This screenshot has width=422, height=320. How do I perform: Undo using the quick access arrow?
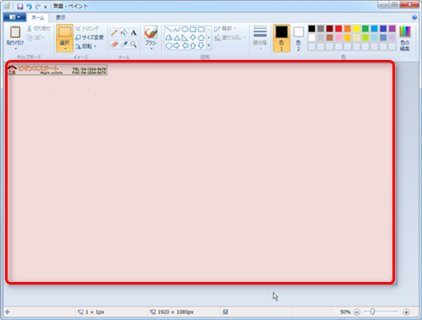[x=29, y=6]
